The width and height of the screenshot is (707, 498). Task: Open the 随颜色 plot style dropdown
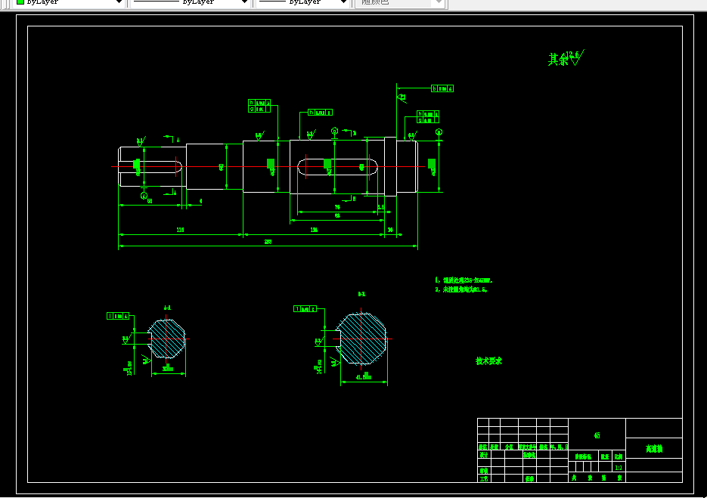(400, 2)
